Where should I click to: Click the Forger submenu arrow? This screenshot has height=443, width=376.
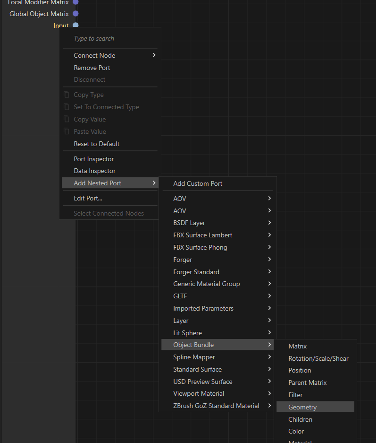(x=269, y=260)
